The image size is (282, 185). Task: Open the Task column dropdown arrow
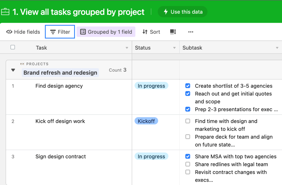pyautogui.click(x=127, y=48)
